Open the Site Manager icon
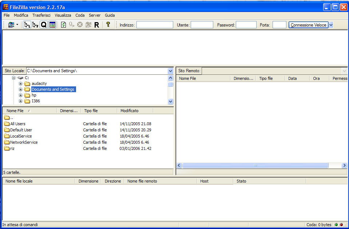 (x=11, y=25)
